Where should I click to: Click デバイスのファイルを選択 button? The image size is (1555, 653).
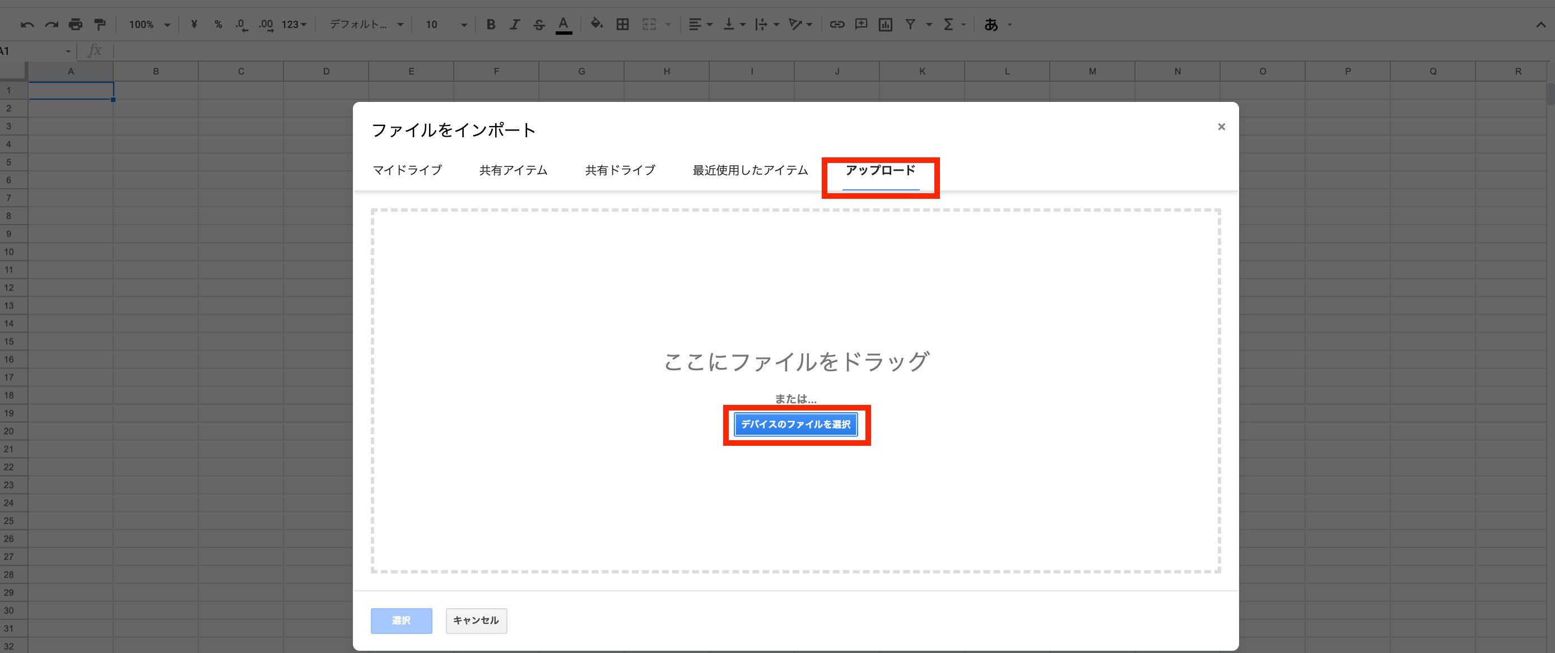click(x=795, y=425)
